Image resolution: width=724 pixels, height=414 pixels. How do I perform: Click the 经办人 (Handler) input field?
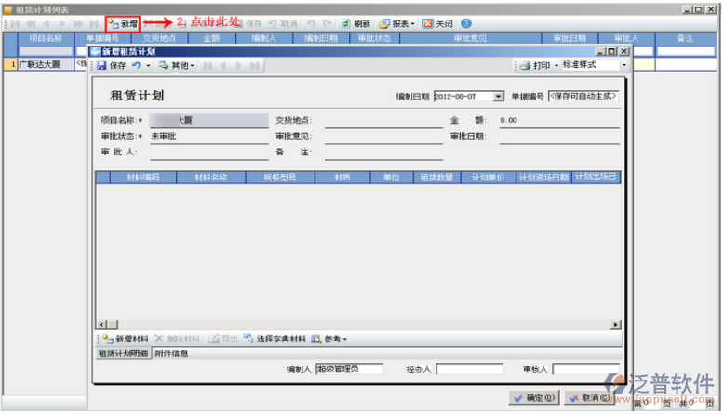coord(469,369)
